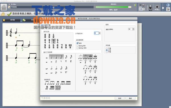Adjust the toolbar BPM stepper arrows

[144, 9]
